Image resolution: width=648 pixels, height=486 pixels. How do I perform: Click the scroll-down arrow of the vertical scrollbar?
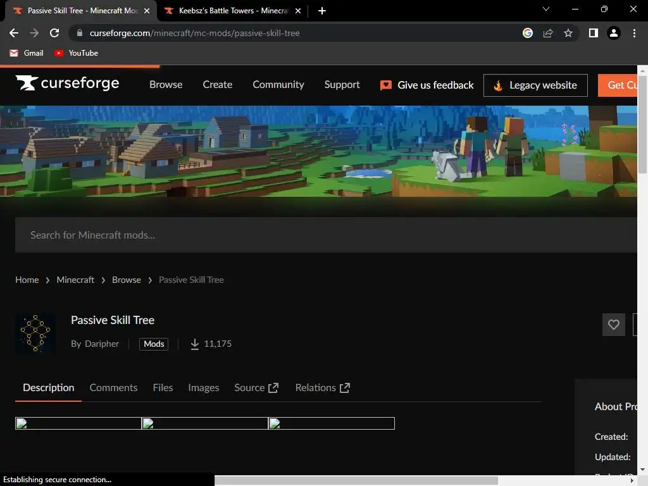tap(642, 470)
